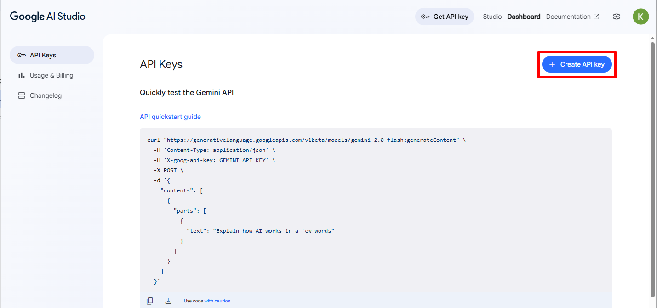This screenshot has width=657, height=308.
Task: Click the vertical scrollbar thumb
Action: click(652, 169)
